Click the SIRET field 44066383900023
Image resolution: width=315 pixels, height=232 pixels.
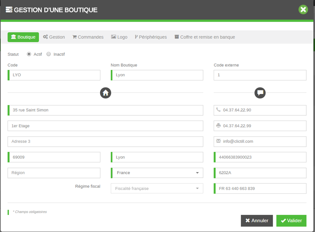pyautogui.click(x=260, y=157)
